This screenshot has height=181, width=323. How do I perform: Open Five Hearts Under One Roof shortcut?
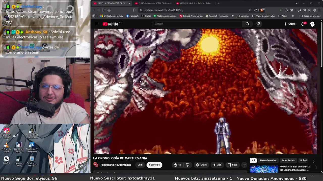[x=19, y=148]
